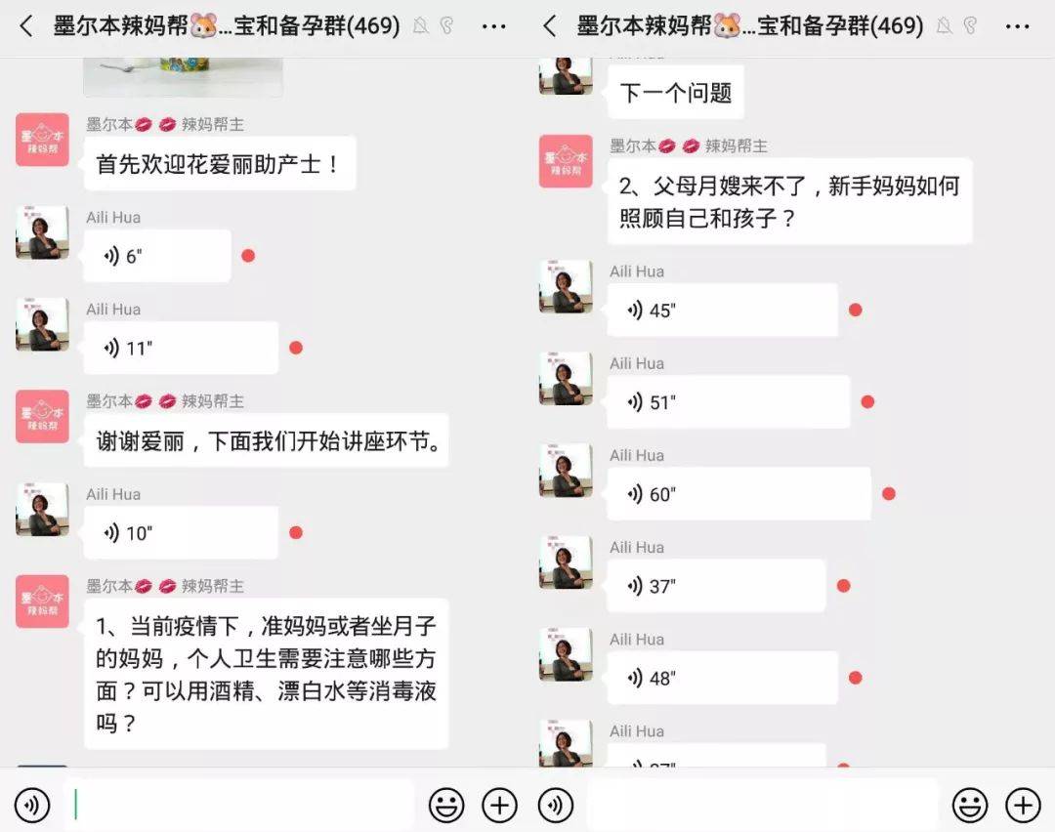Go back from right chat screen
The width and height of the screenshot is (1055, 832).
pyautogui.click(x=550, y=27)
